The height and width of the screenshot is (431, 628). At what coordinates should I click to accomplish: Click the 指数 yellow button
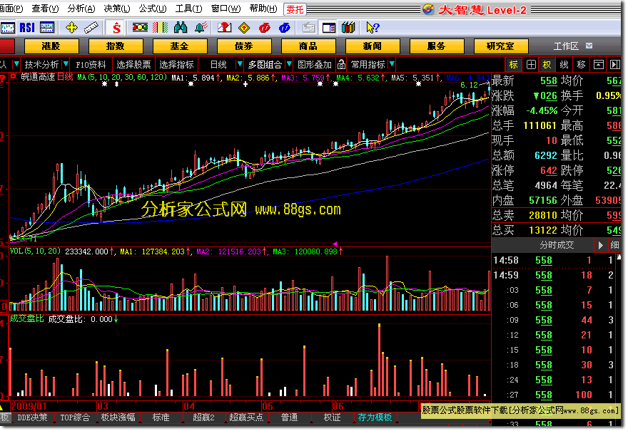coord(116,46)
